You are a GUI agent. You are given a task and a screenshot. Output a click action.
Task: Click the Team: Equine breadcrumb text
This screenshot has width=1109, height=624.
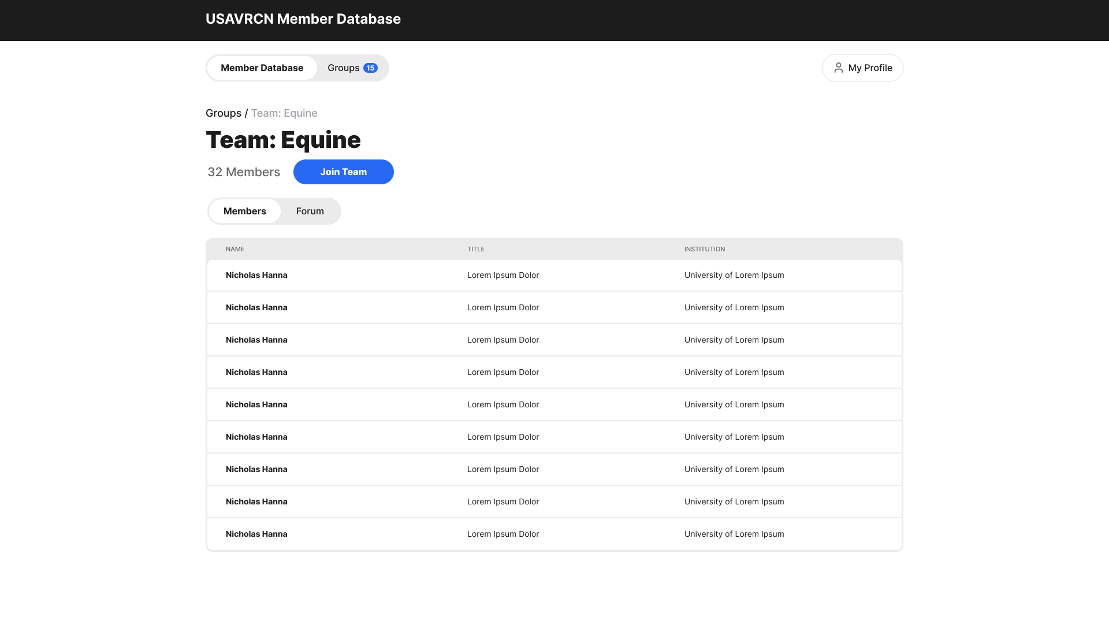[284, 113]
